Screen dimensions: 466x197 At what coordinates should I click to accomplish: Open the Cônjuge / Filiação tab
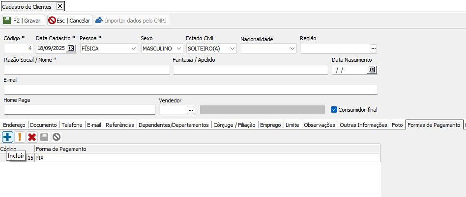234,125
